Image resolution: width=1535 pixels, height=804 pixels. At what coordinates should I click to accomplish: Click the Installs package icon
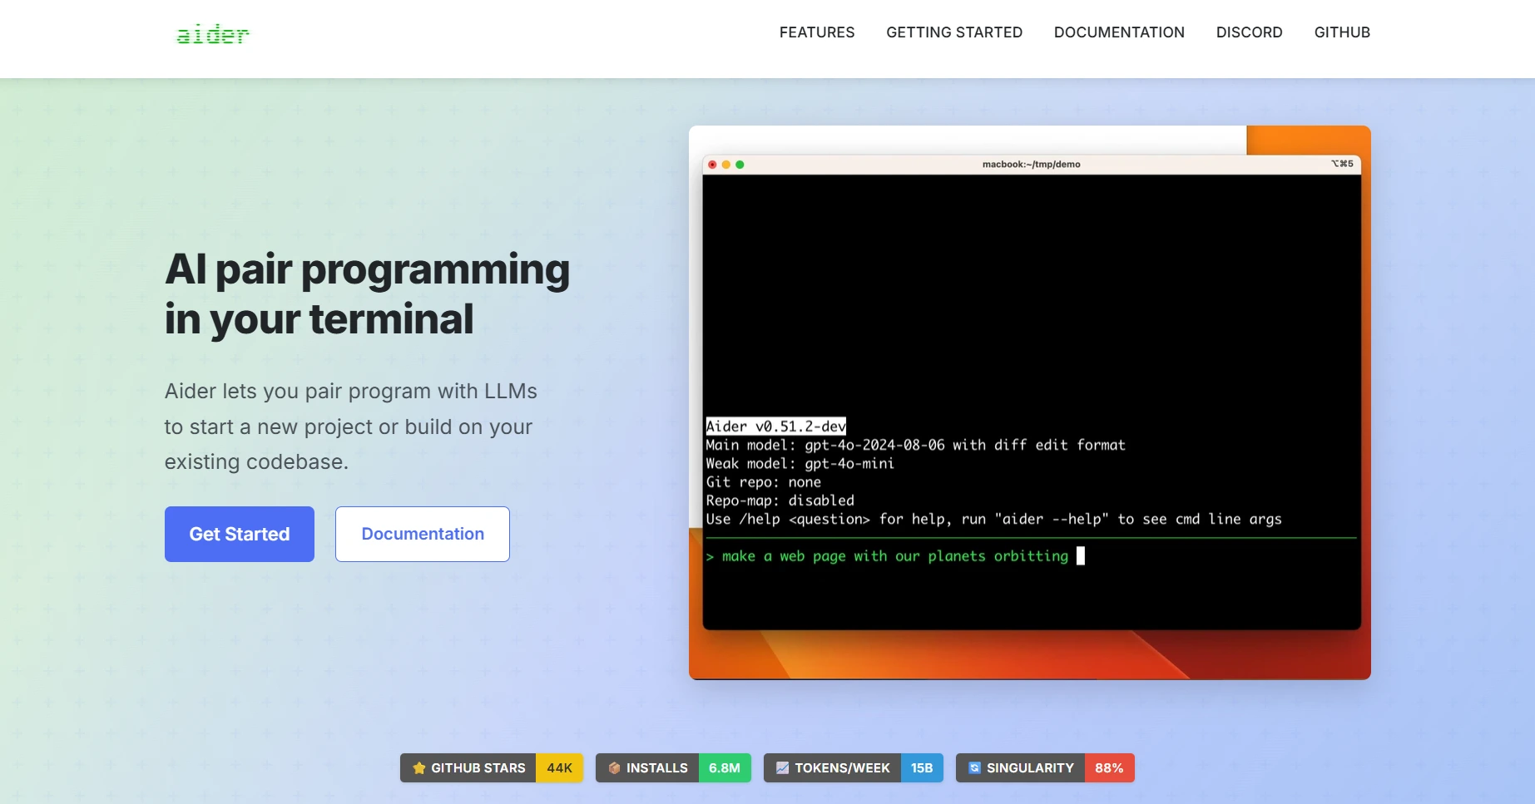[x=614, y=768]
